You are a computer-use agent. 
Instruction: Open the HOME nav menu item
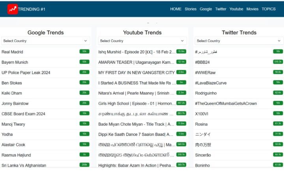click(176, 9)
